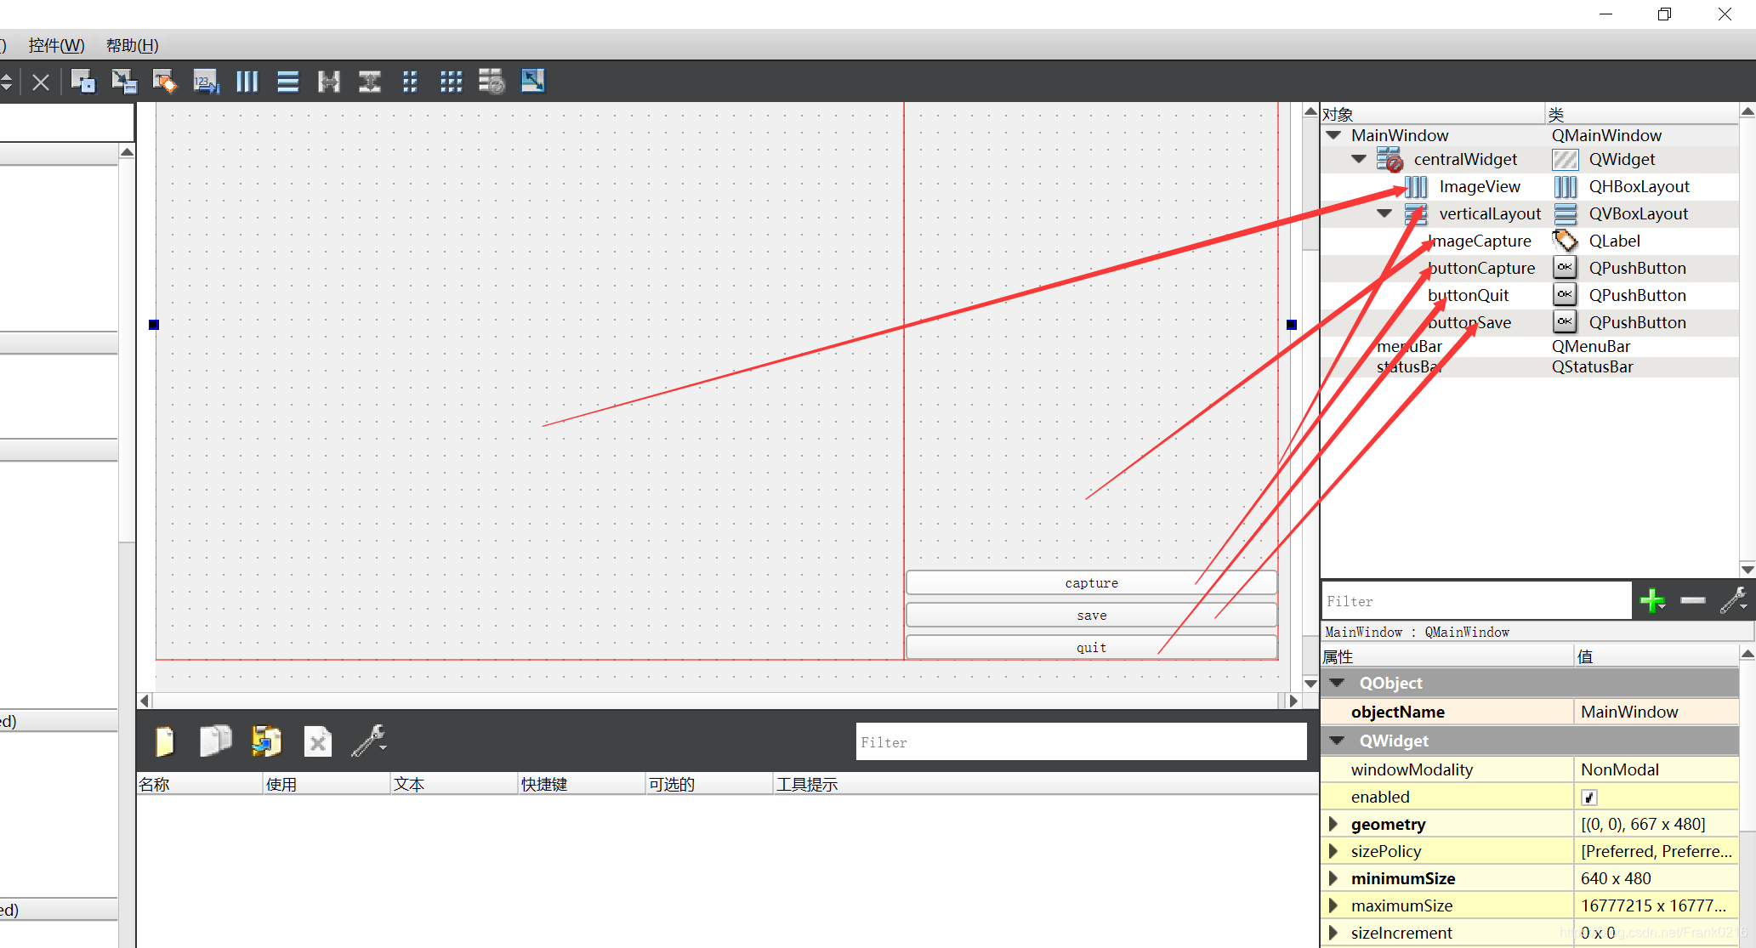Expand the sizeIncrement property

click(1333, 933)
